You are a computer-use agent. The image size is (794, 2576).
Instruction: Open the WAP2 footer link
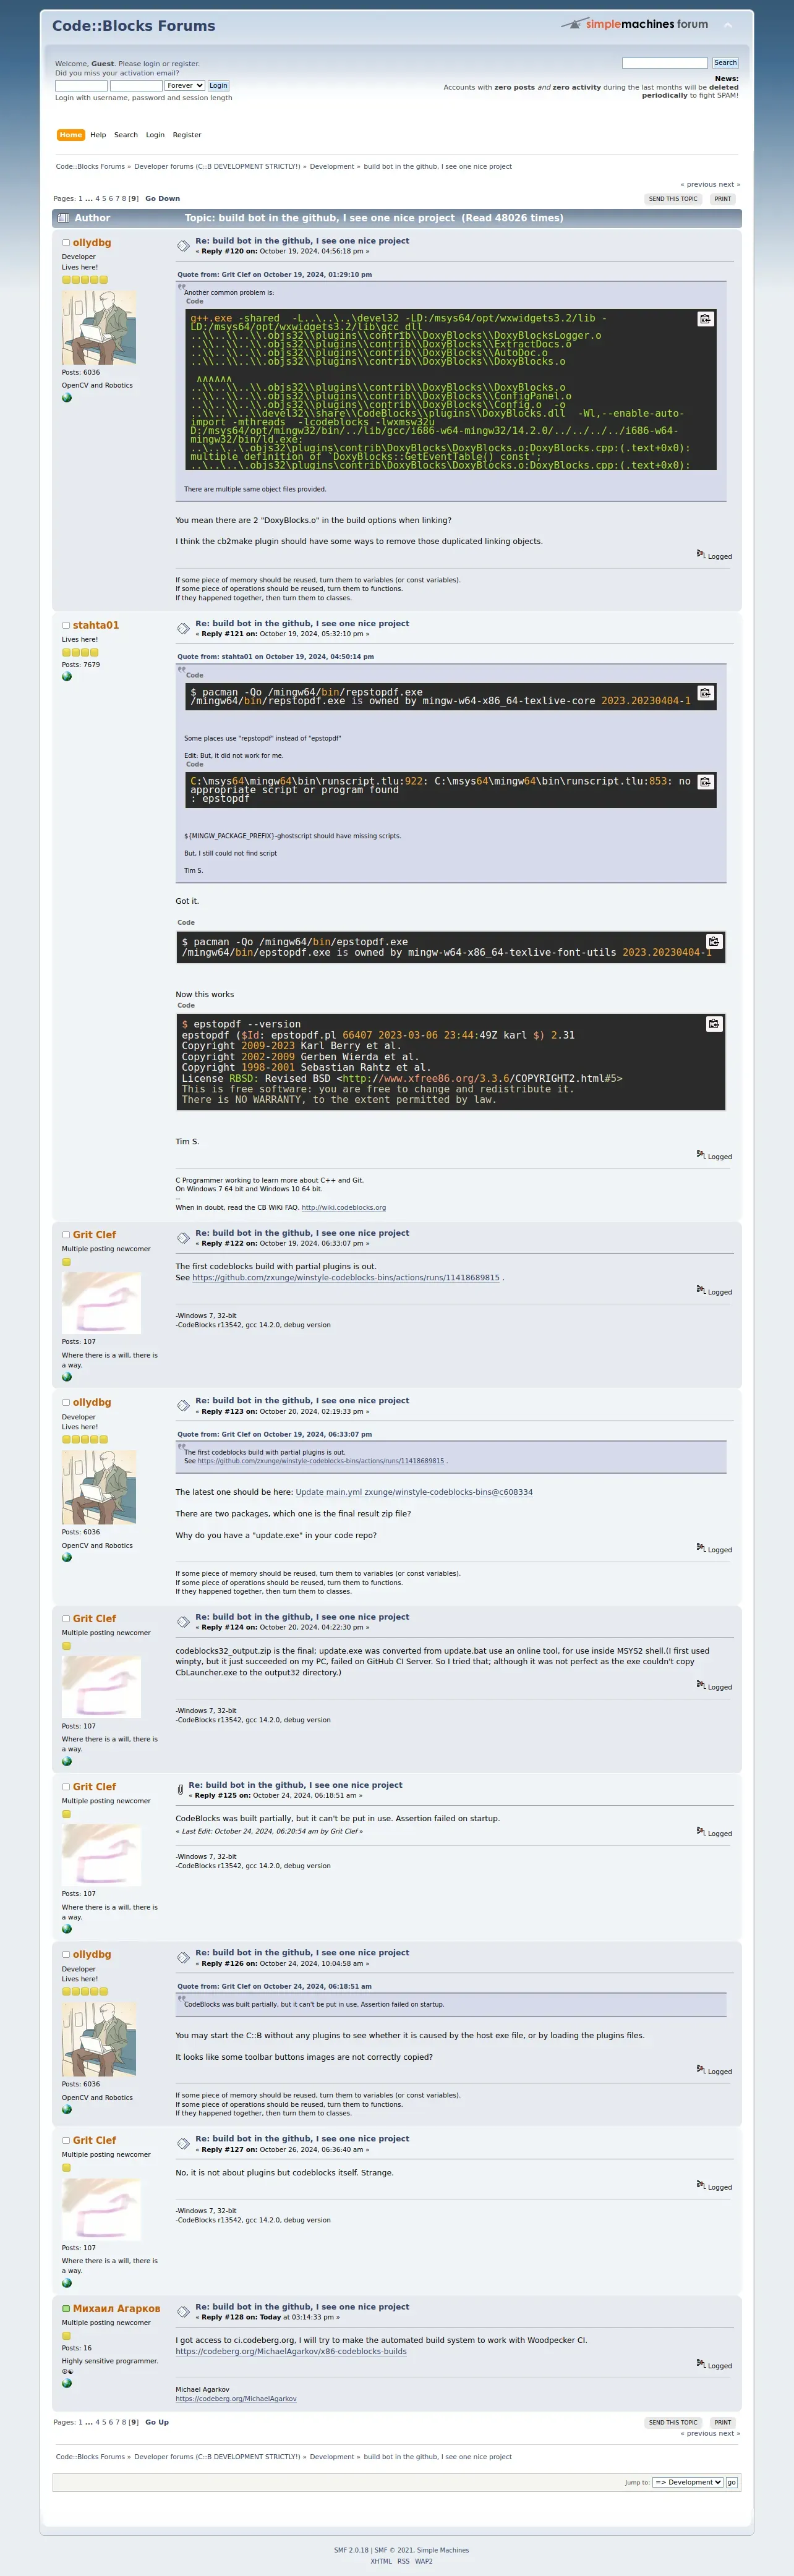tap(424, 2561)
